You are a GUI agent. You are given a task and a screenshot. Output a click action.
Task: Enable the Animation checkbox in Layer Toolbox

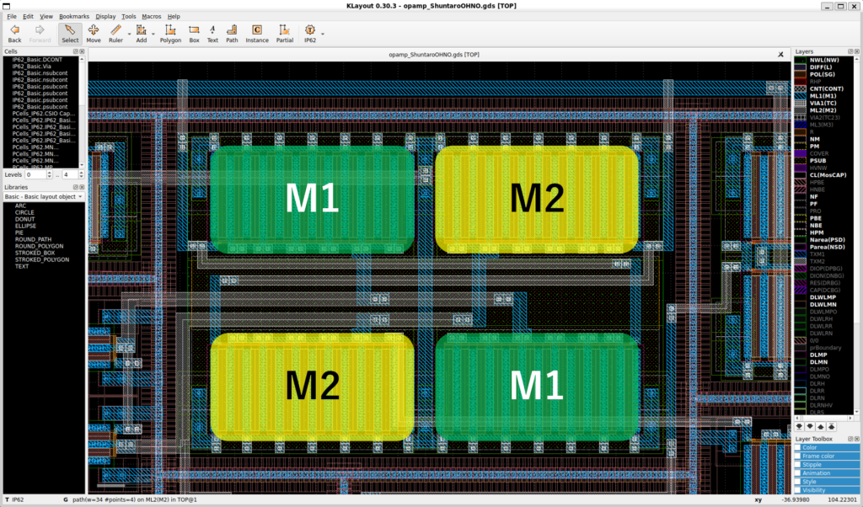point(798,472)
